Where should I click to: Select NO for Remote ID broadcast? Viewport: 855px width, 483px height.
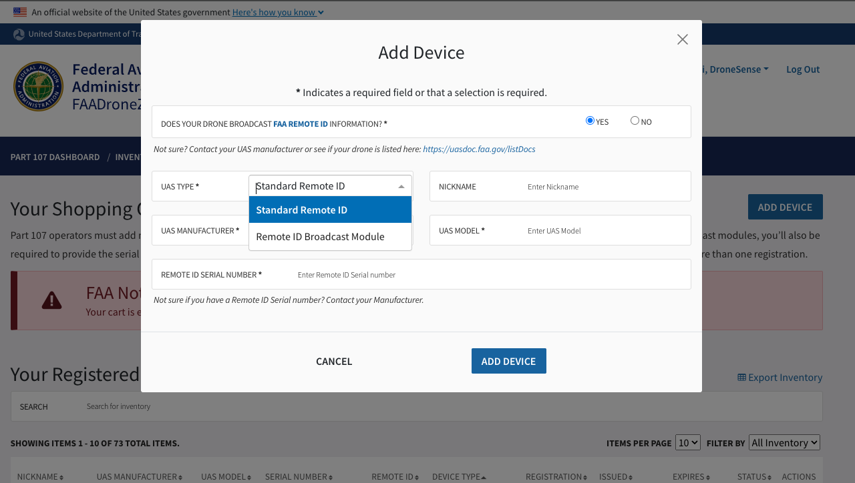(x=635, y=120)
